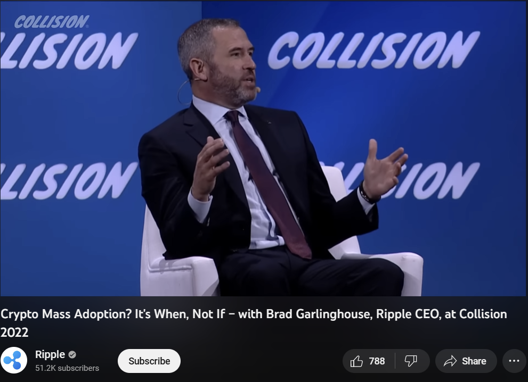Select the video title text about Crypto Mass Adoption
The height and width of the screenshot is (382, 528).
pyautogui.click(x=254, y=323)
